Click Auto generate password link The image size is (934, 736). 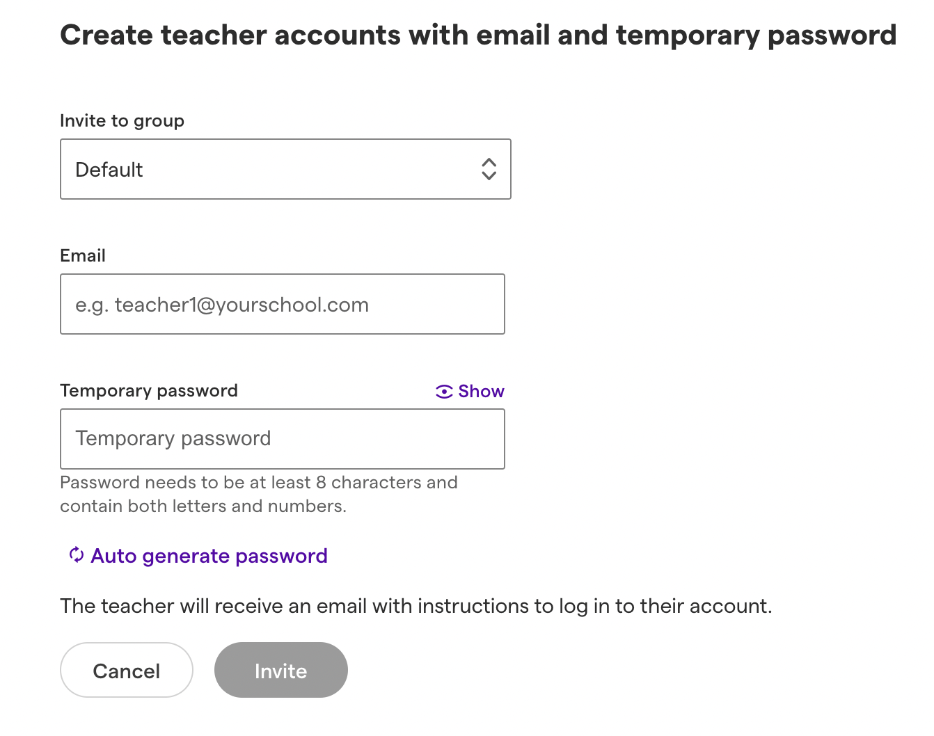coord(198,556)
